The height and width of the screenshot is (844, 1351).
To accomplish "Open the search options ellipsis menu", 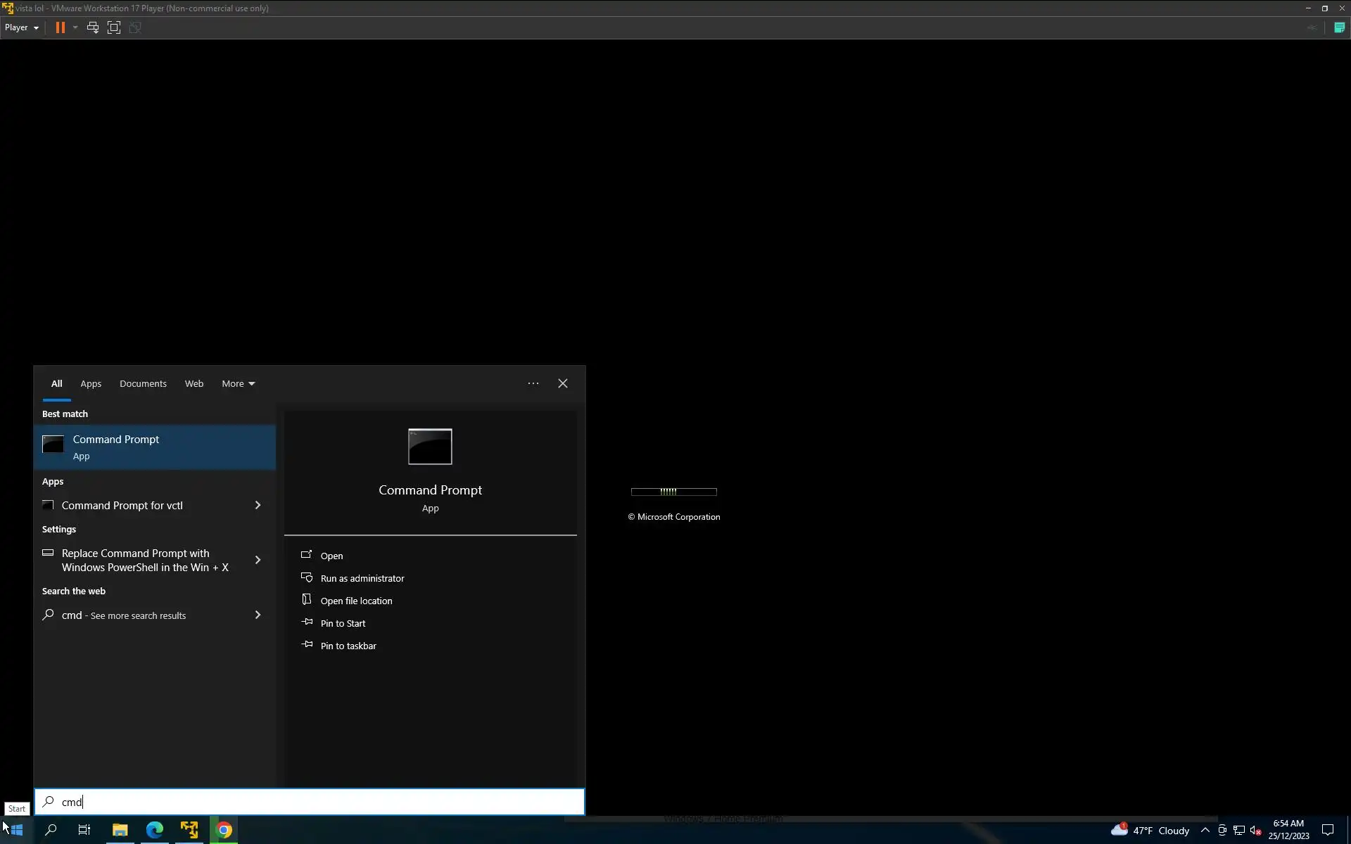I will (x=533, y=383).
